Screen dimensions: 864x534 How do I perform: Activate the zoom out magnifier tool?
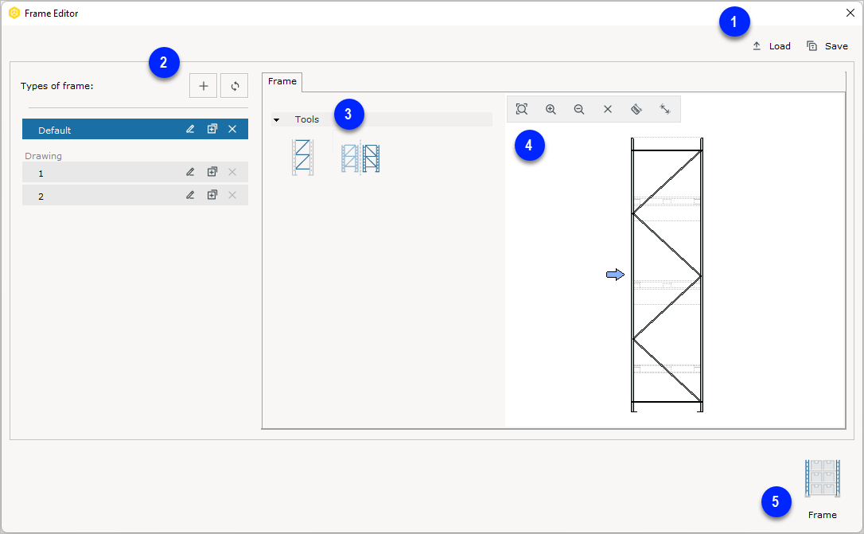pyautogui.click(x=579, y=109)
